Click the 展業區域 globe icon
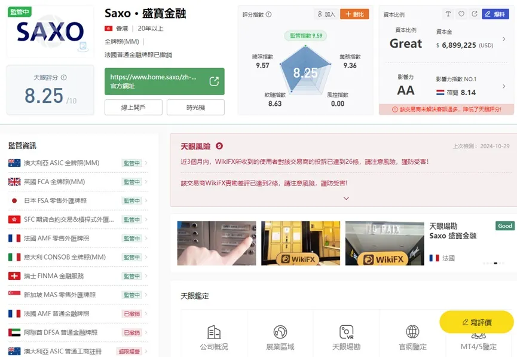The height and width of the screenshot is (357, 517). (x=280, y=332)
